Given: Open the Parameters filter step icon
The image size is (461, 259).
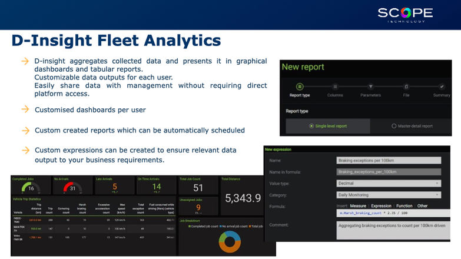Looking at the screenshot, I should tap(371, 87).
